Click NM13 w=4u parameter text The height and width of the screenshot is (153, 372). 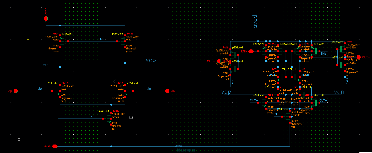pos(120,89)
